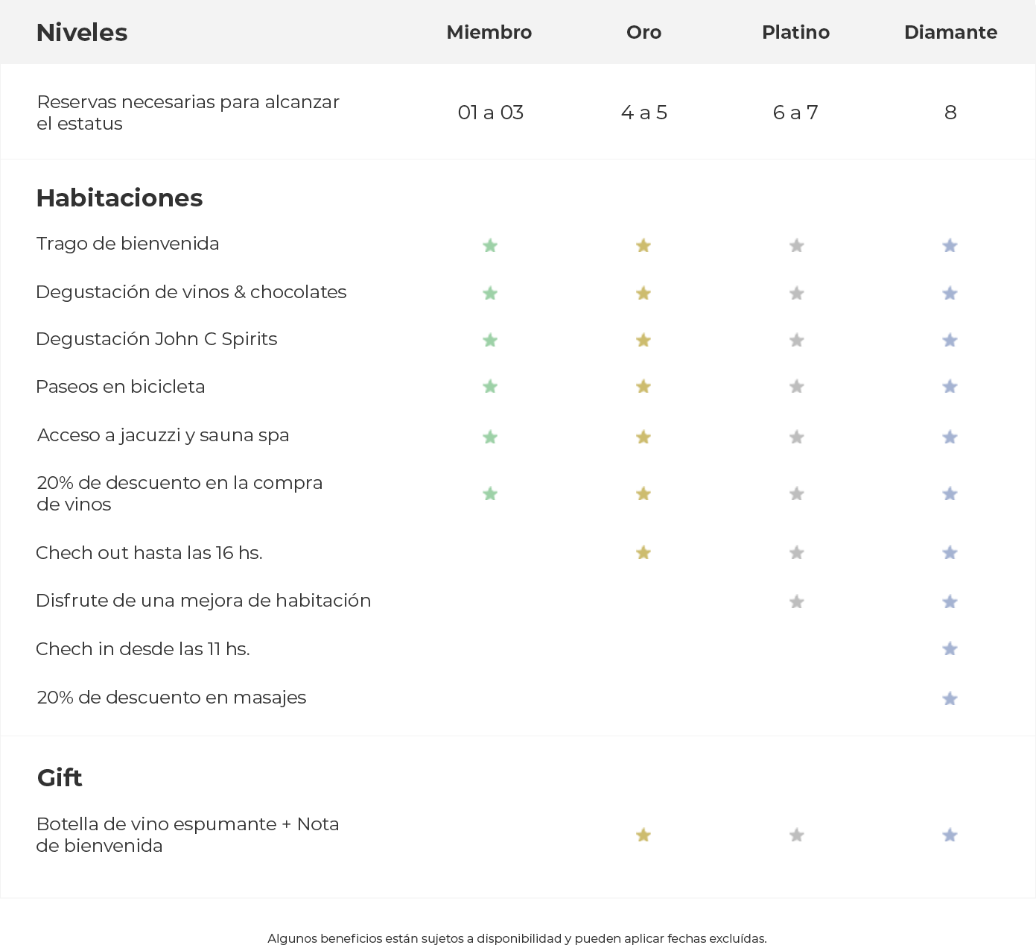Image resolution: width=1036 pixels, height=945 pixels.
Task: Click the green Miembro icon for Trago de bienvenida
Action: [490, 245]
